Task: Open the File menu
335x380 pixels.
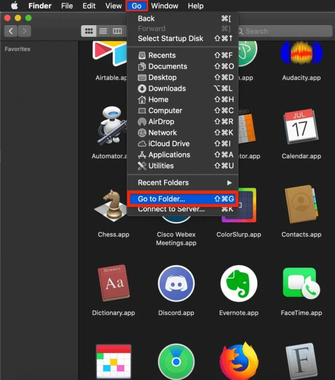Action: [x=67, y=5]
